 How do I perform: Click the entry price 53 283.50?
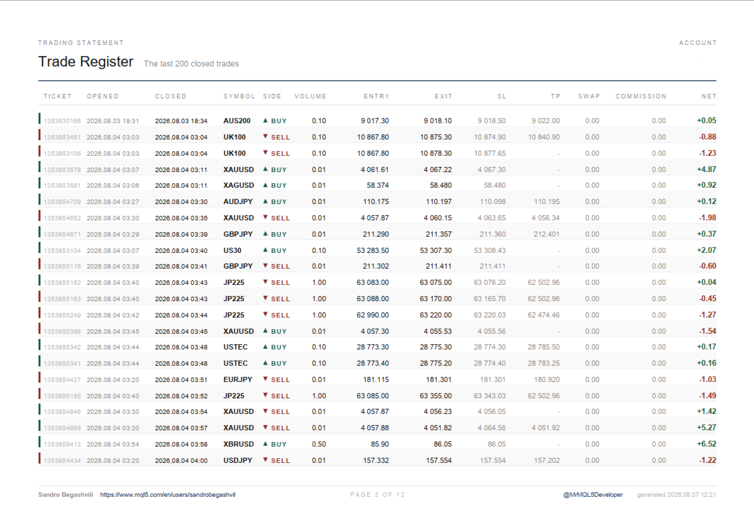click(x=373, y=250)
